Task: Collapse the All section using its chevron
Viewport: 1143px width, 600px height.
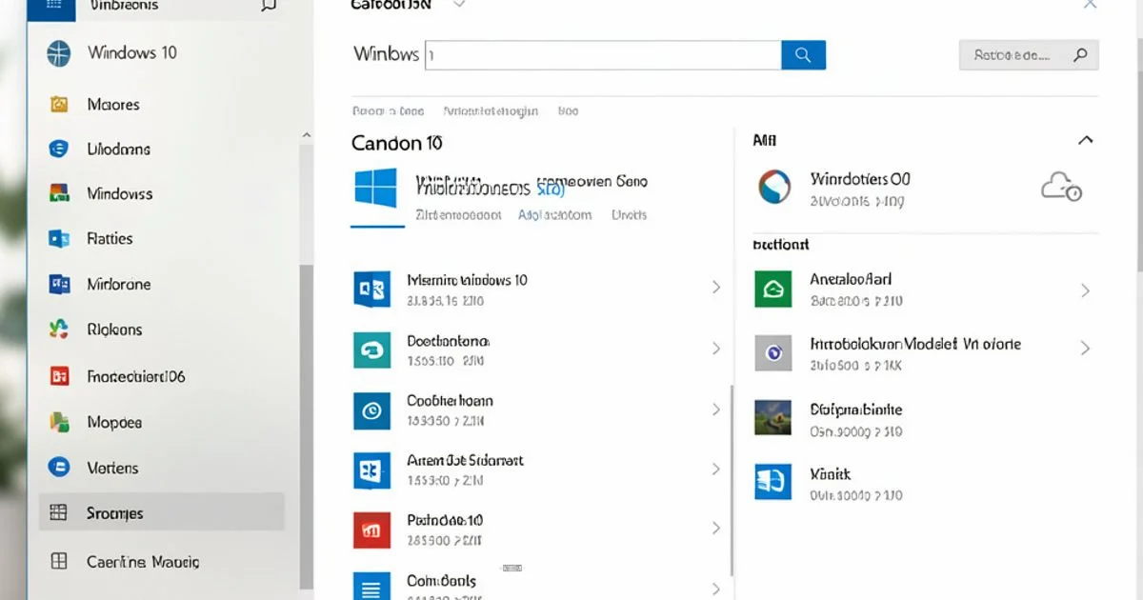Action: [1086, 139]
